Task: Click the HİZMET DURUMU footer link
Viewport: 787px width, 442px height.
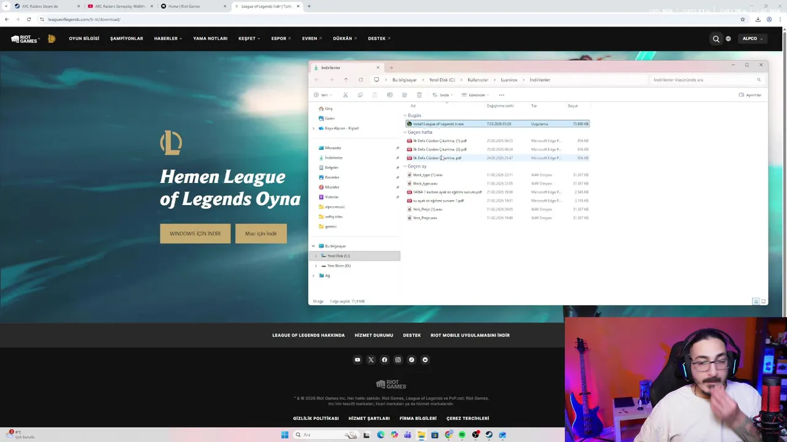Action: (x=374, y=335)
